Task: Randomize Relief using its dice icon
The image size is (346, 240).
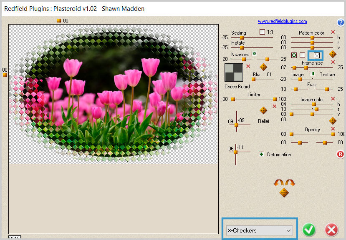Action: [263, 110]
